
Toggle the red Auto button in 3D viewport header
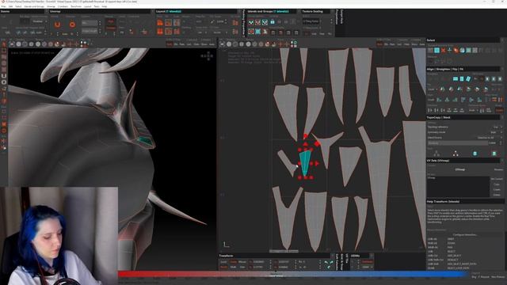tap(169, 44)
